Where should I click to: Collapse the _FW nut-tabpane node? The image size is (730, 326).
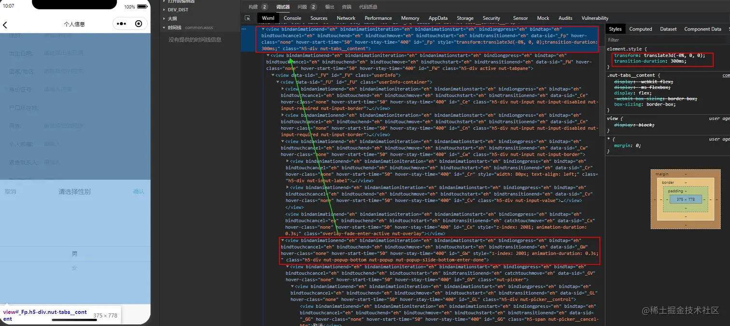268,55
